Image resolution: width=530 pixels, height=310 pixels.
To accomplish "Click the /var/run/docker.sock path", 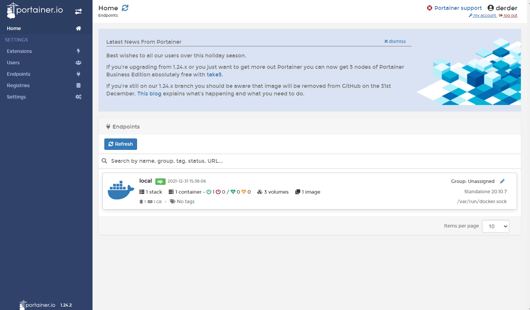I will (482, 202).
